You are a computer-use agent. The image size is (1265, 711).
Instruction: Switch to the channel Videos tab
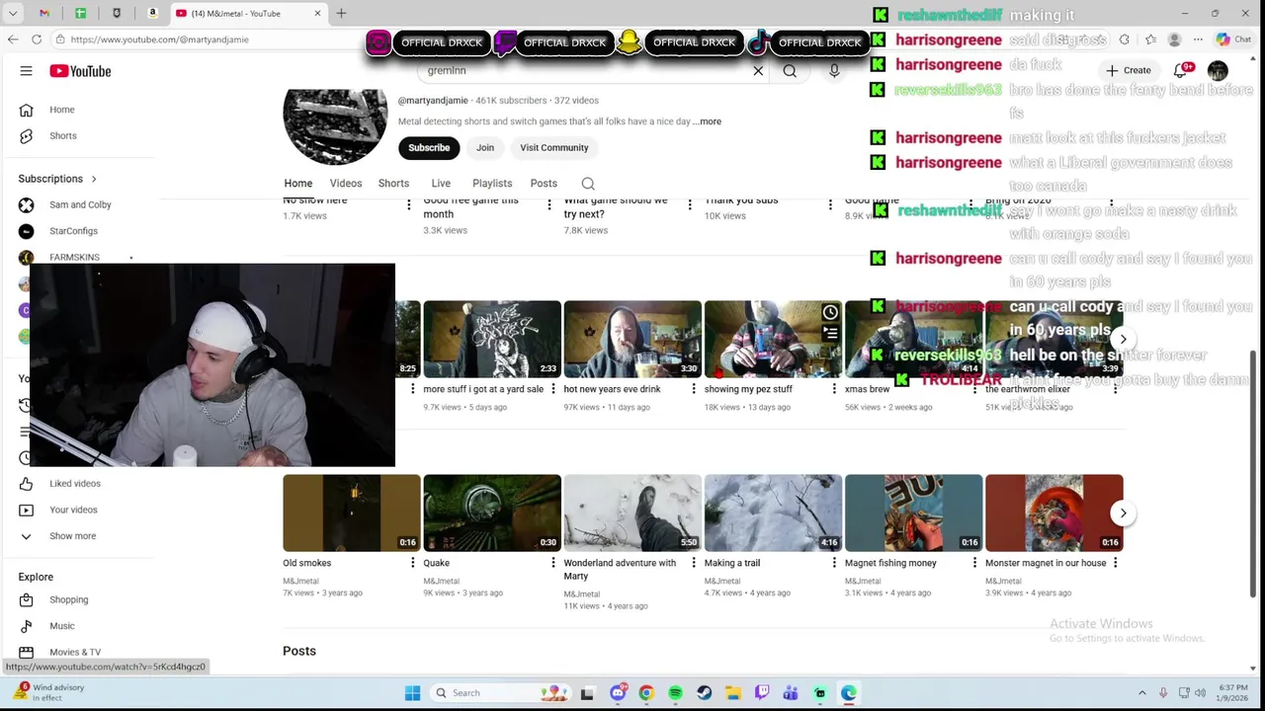click(346, 184)
